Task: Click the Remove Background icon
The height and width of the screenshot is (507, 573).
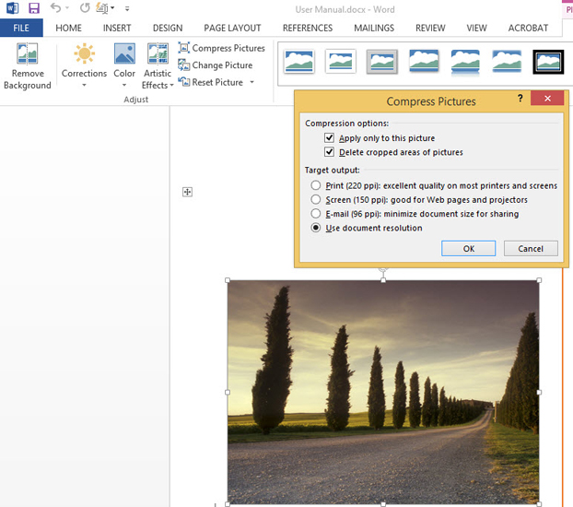Action: click(x=27, y=54)
